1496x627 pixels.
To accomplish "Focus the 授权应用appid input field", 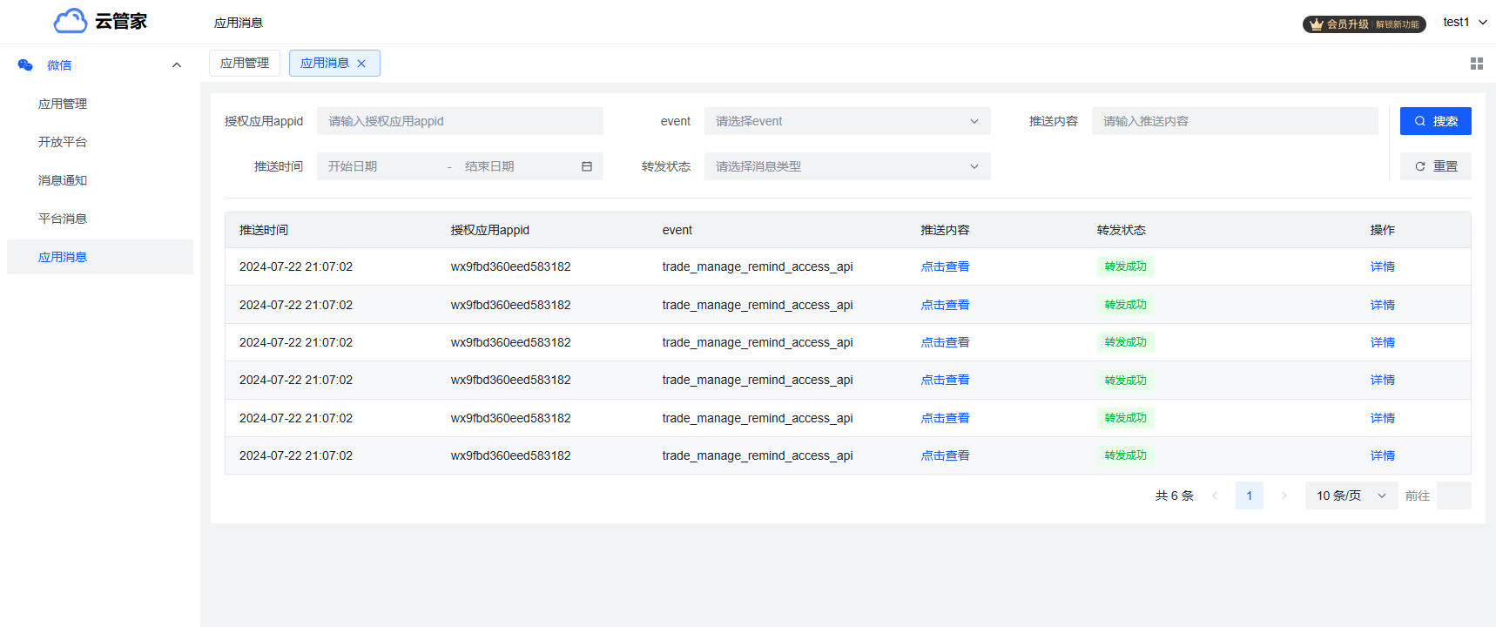I will (x=460, y=121).
